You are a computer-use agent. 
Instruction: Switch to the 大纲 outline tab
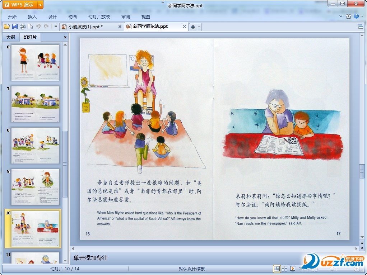tap(10, 37)
